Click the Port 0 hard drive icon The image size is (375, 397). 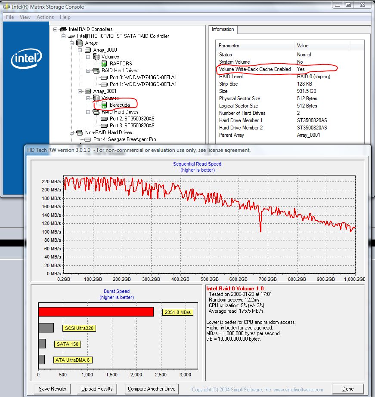pos(104,77)
